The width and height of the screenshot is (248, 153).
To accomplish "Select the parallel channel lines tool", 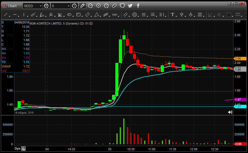I will [x=106, y=15].
